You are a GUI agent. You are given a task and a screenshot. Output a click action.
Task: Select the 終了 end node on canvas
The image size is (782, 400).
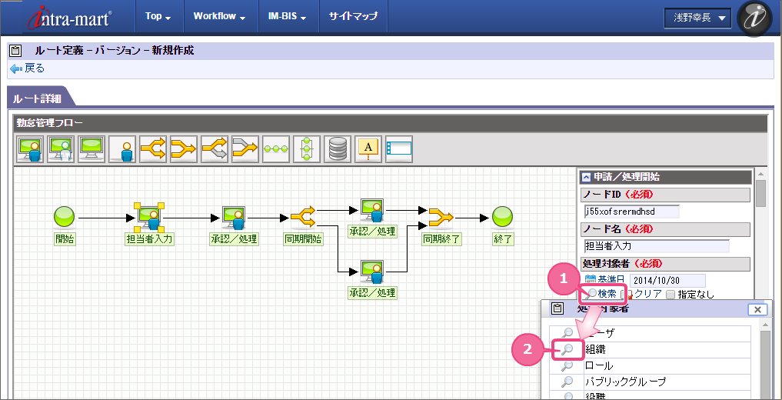coord(503,218)
